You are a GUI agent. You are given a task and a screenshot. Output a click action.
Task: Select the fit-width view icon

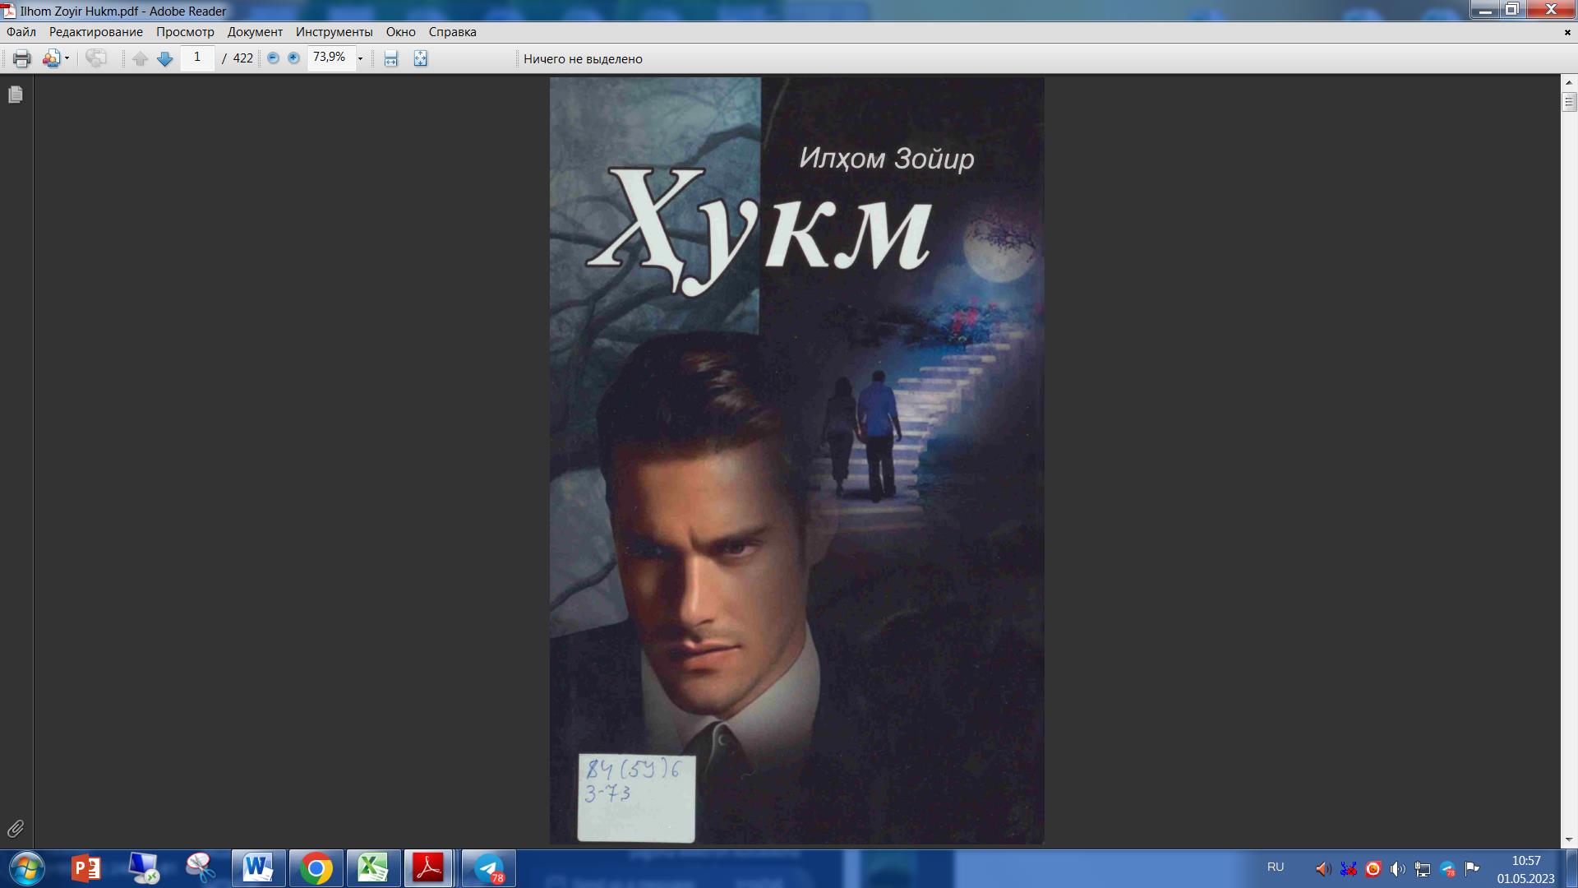[389, 58]
